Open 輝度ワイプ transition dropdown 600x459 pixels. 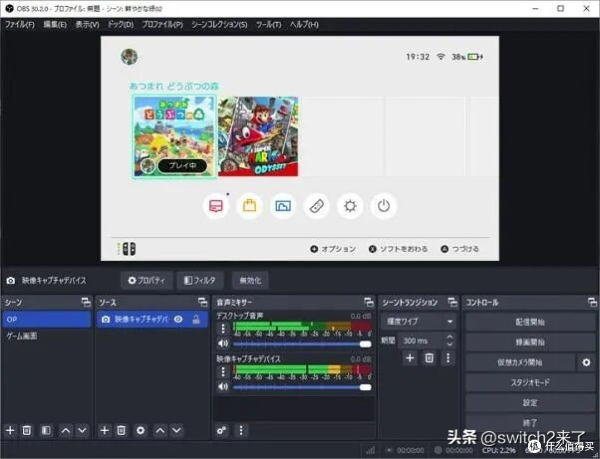[418, 321]
